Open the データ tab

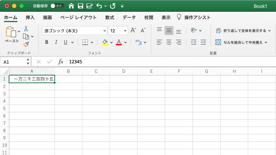click(129, 17)
